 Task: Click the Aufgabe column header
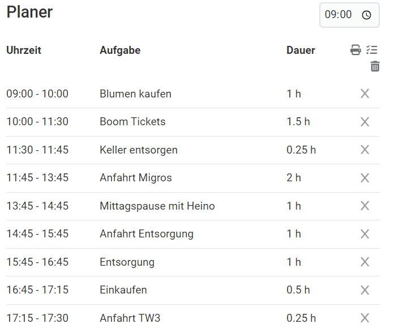120,50
